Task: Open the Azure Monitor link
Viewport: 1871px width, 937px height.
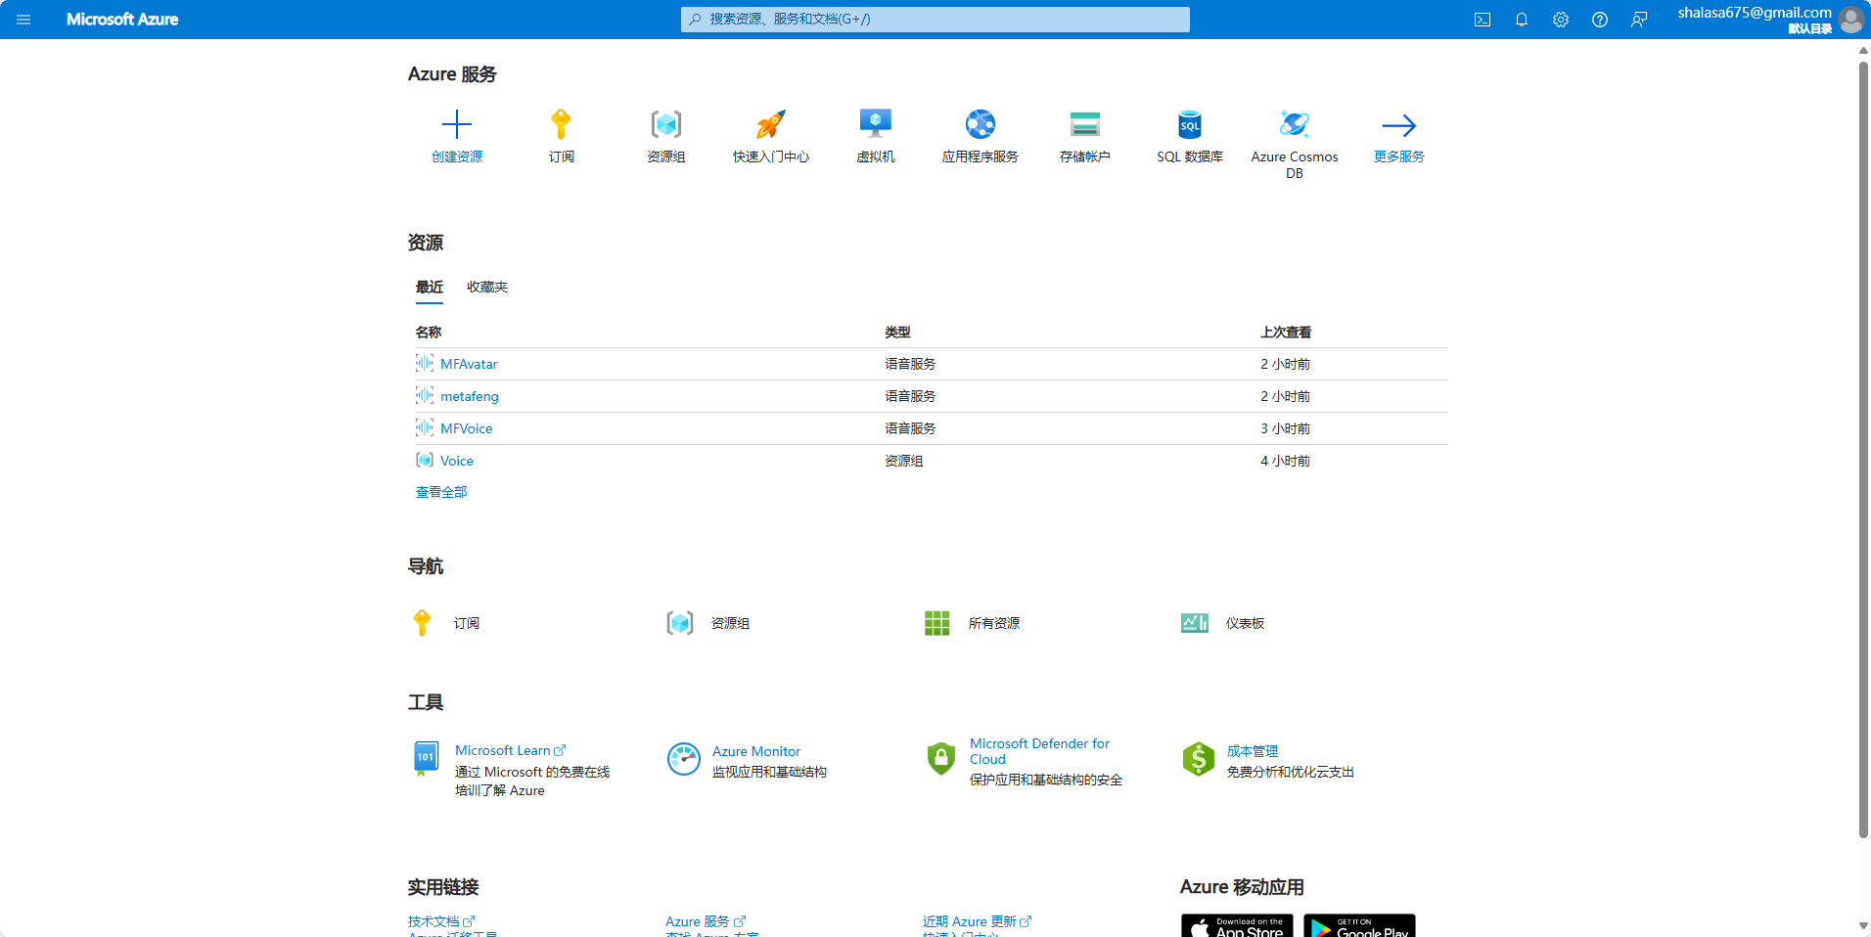Action: tap(756, 751)
